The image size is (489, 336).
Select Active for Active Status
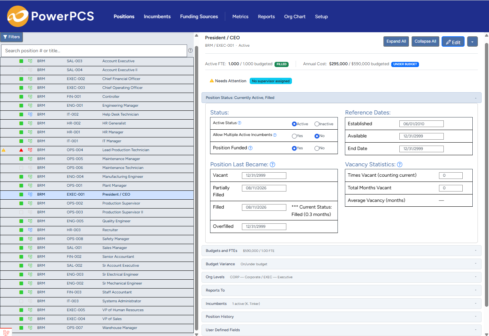294,124
